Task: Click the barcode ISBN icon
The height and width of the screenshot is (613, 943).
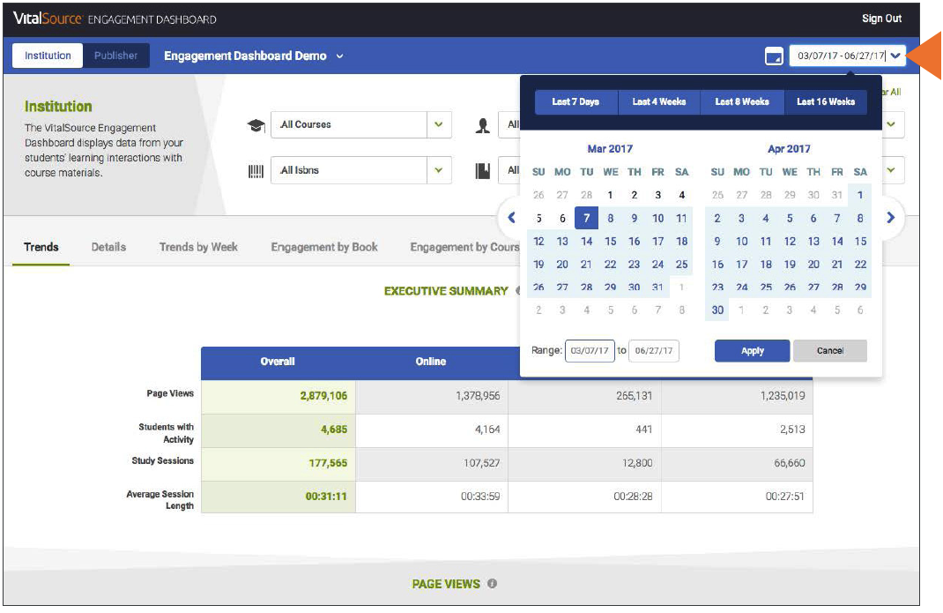Action: 256,171
